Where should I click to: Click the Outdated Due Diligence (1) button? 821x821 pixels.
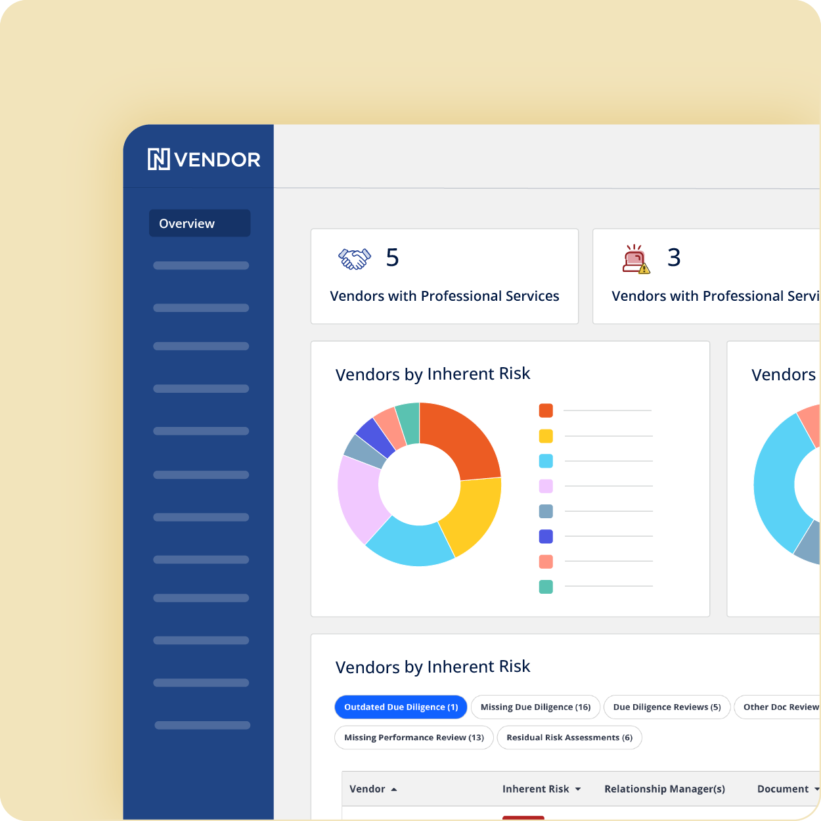click(x=401, y=707)
